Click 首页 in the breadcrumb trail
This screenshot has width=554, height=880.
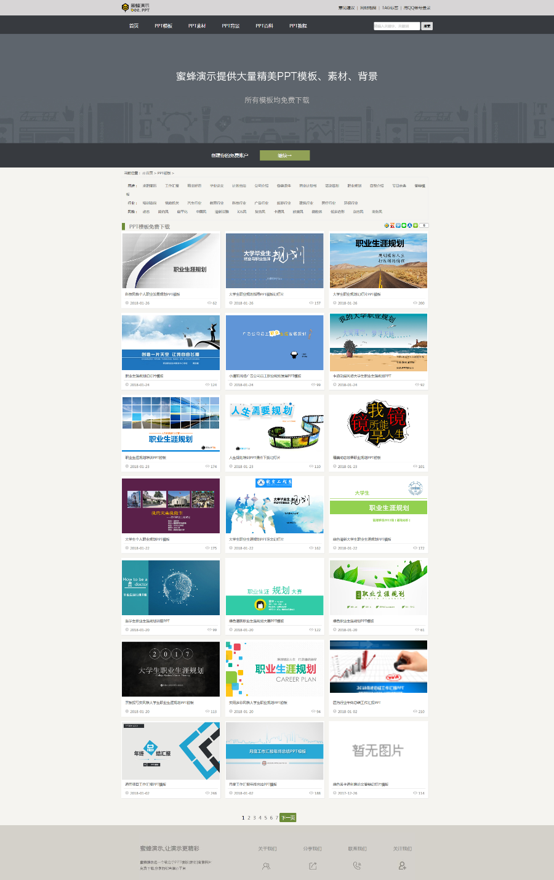tap(148, 173)
